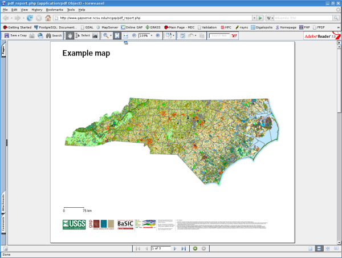The height and width of the screenshot is (258, 342).
Task: Open the View menu
Action: 24,10
